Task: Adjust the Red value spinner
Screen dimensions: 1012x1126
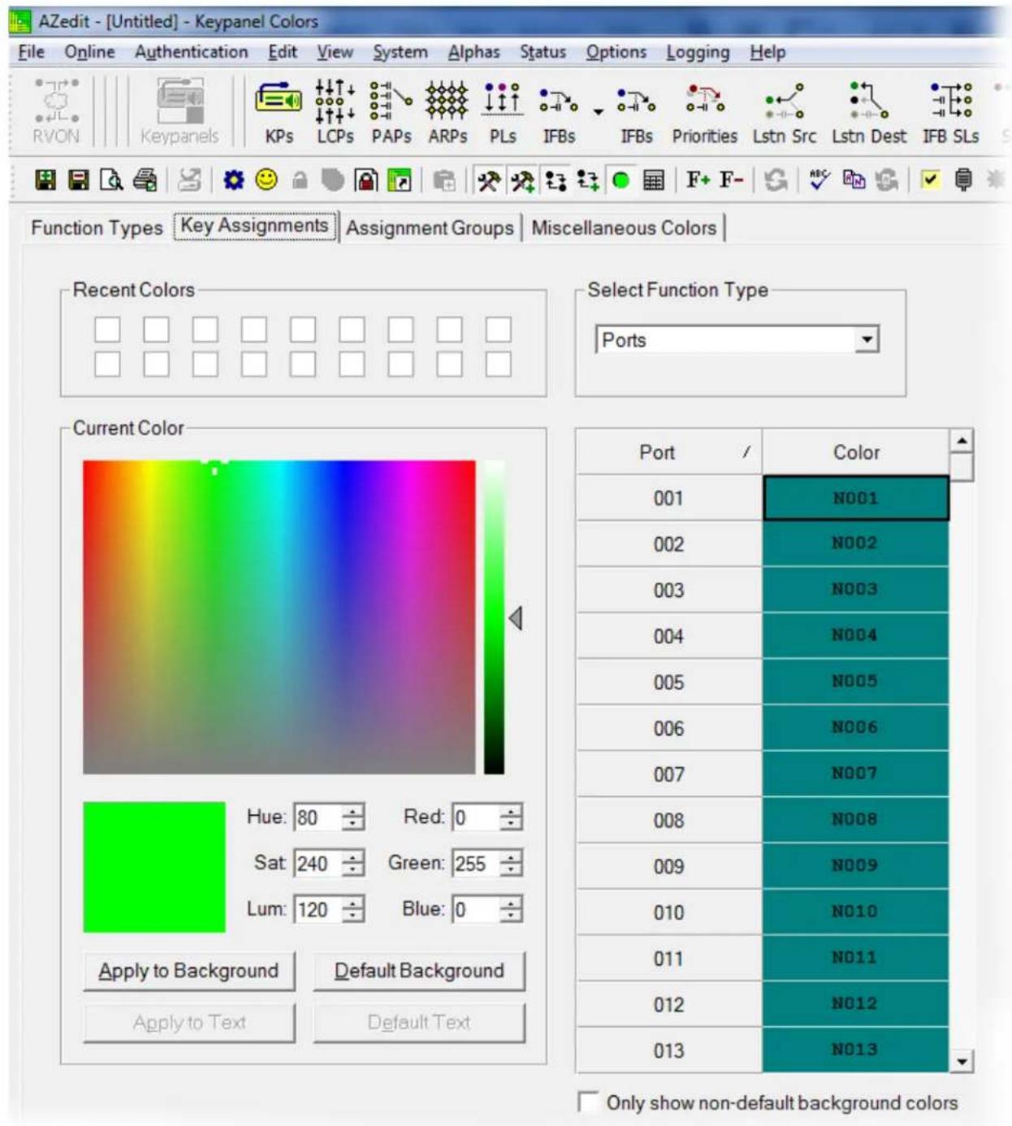Action: 510,818
